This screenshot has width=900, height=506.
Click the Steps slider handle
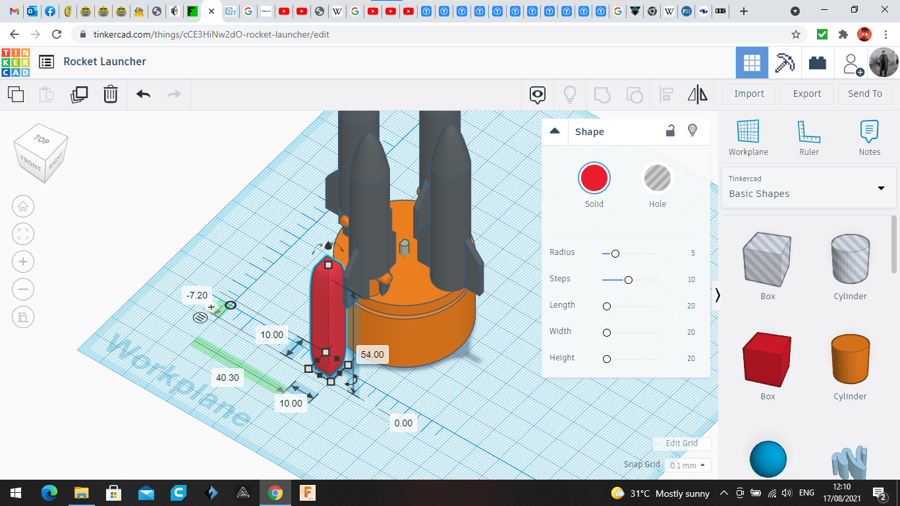pyautogui.click(x=629, y=280)
